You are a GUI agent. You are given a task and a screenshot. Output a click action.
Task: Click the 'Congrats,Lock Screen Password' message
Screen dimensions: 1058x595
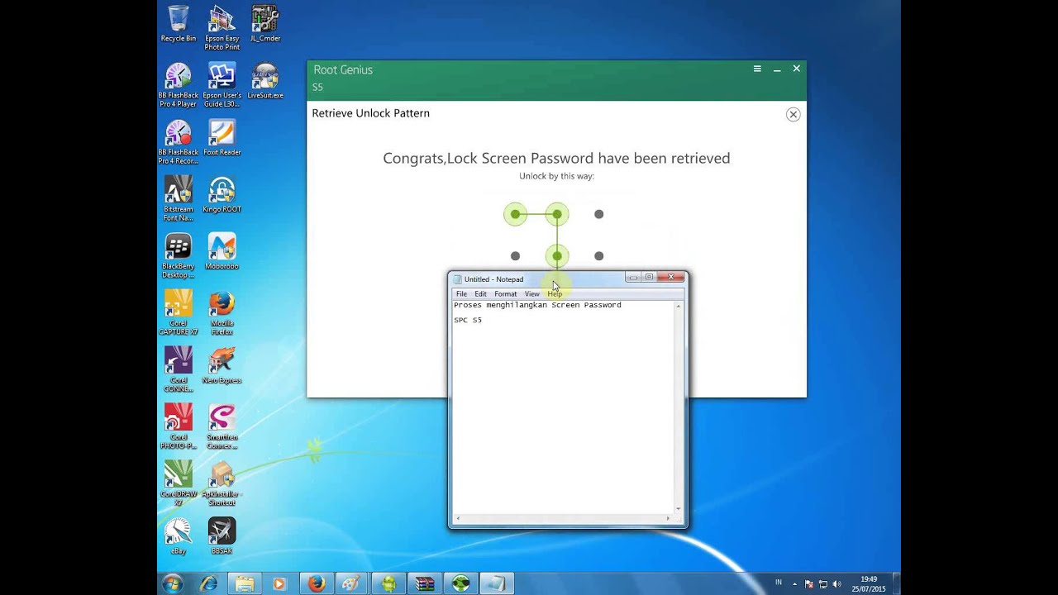556,158
